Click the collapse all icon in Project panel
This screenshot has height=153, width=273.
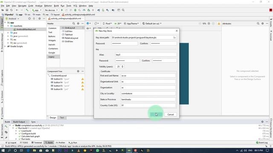34,19
